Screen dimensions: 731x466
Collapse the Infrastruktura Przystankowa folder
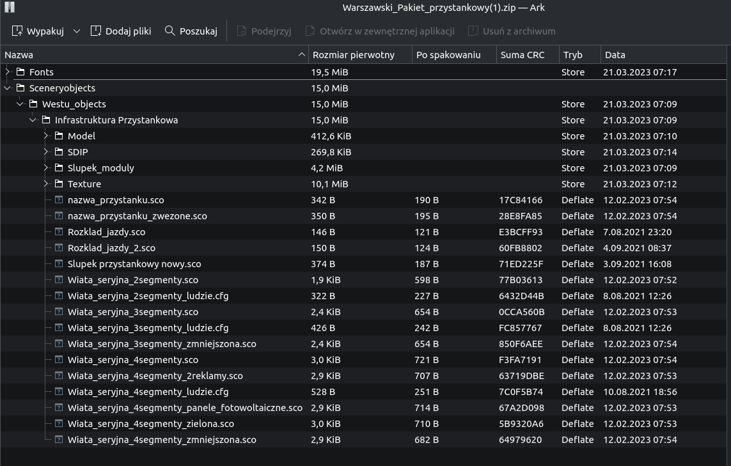click(x=33, y=120)
